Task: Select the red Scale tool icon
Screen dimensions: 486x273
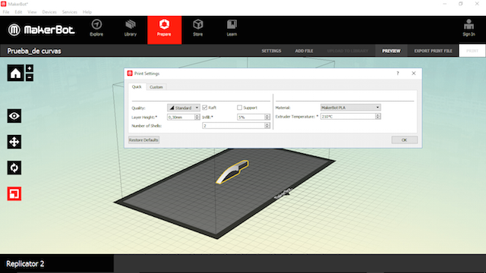Action: click(x=14, y=194)
